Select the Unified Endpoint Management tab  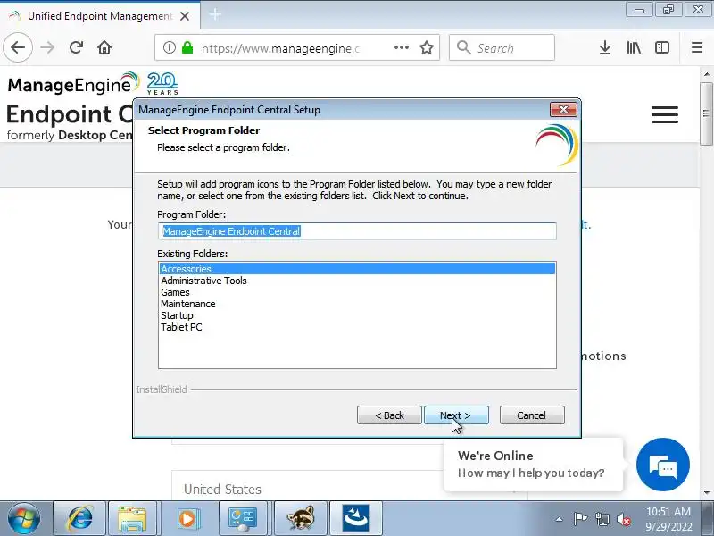click(x=100, y=16)
